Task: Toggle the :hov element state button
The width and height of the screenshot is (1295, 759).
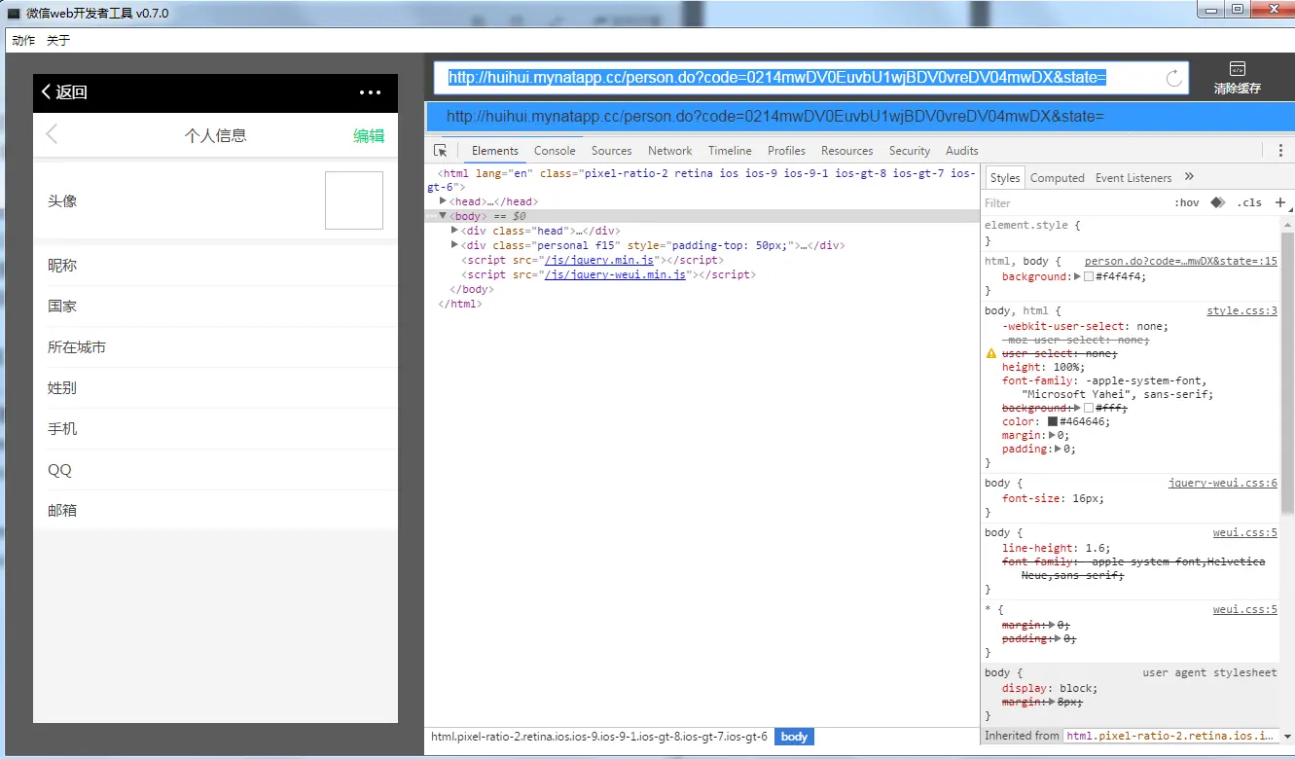Action: pyautogui.click(x=1187, y=203)
